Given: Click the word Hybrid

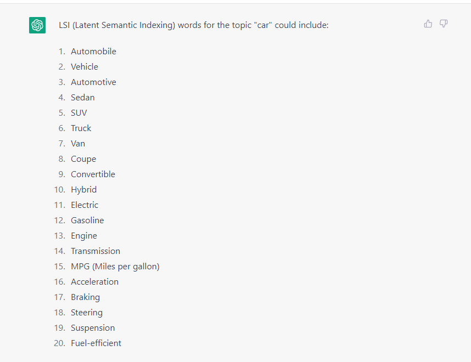Looking at the screenshot, I should (x=84, y=190).
